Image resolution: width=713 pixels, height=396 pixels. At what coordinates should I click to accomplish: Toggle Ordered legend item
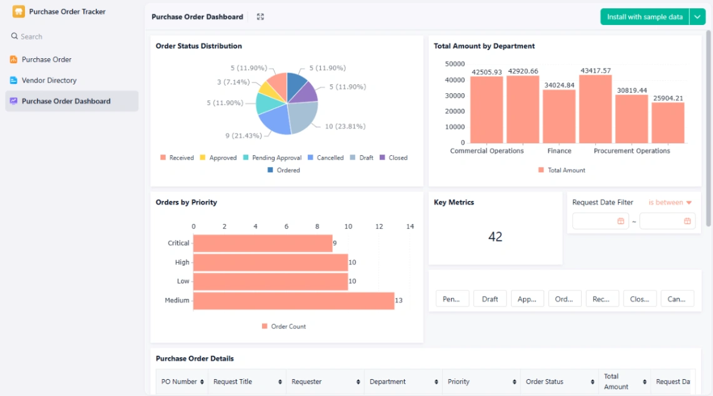point(284,170)
